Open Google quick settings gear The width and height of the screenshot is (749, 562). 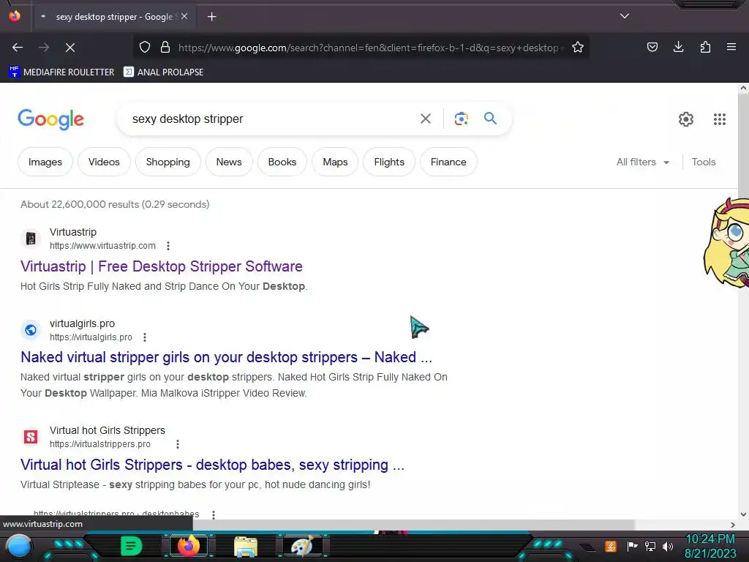coord(686,119)
